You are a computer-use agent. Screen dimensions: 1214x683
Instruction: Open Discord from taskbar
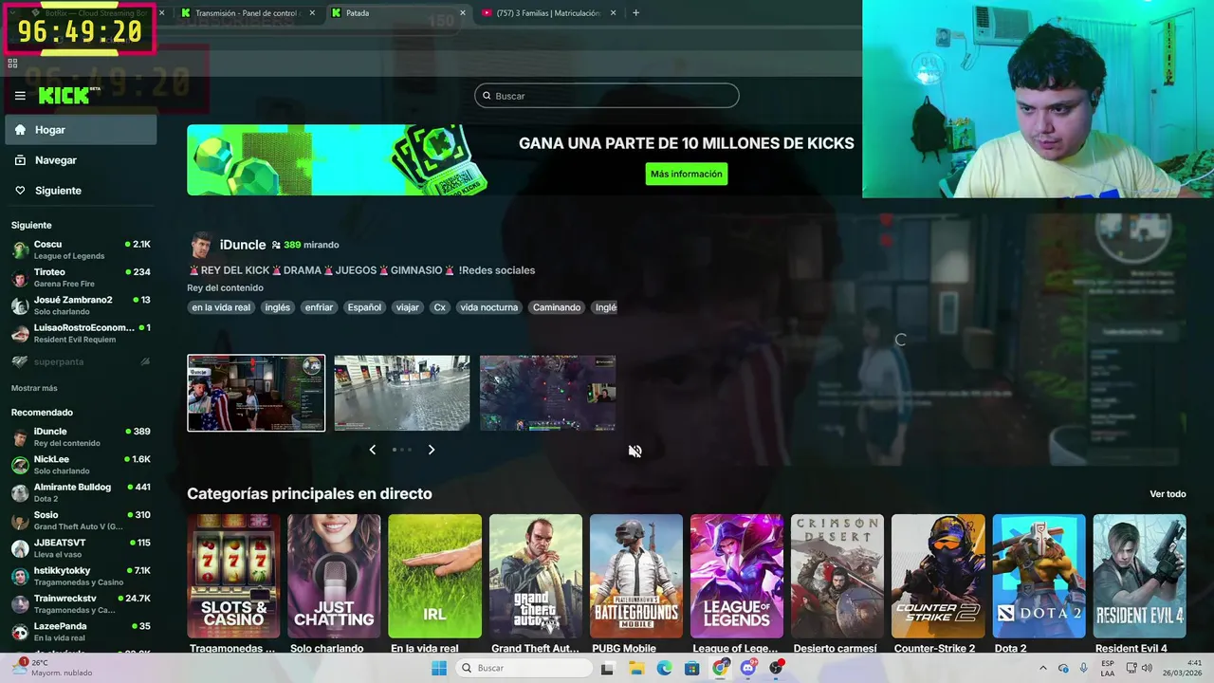pos(748,668)
